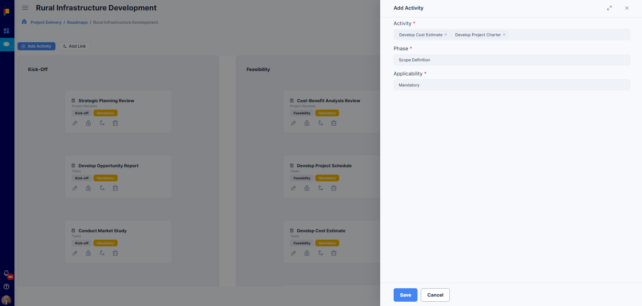Open the Applicability dropdown showing Mandatory
Viewport: 642px width, 306px height.
pyautogui.click(x=512, y=85)
